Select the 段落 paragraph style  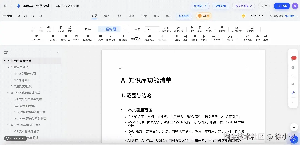87,29
